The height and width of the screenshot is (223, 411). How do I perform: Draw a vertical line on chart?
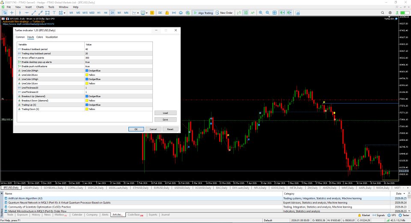pos(20,12)
